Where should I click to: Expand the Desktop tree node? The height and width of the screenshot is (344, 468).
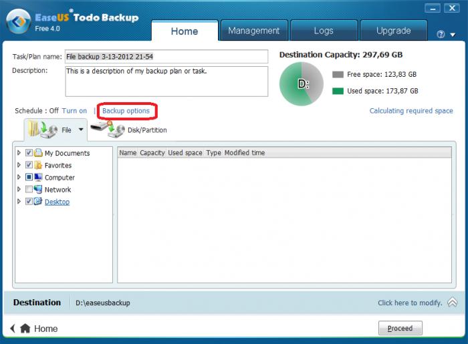point(19,202)
